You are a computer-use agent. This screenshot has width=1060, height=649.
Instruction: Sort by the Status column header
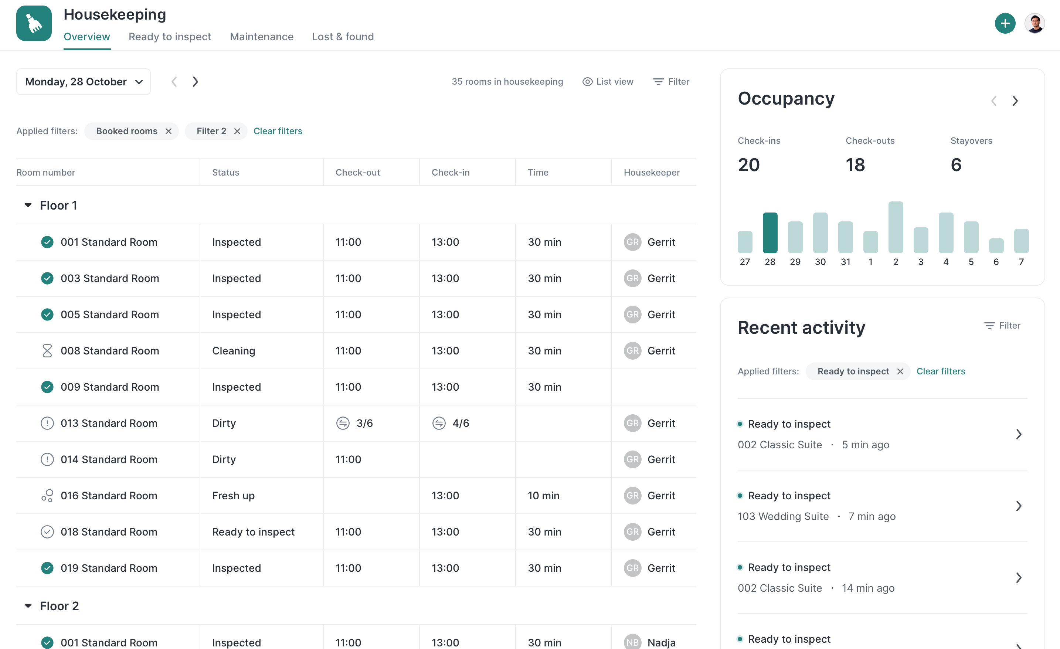pyautogui.click(x=225, y=173)
